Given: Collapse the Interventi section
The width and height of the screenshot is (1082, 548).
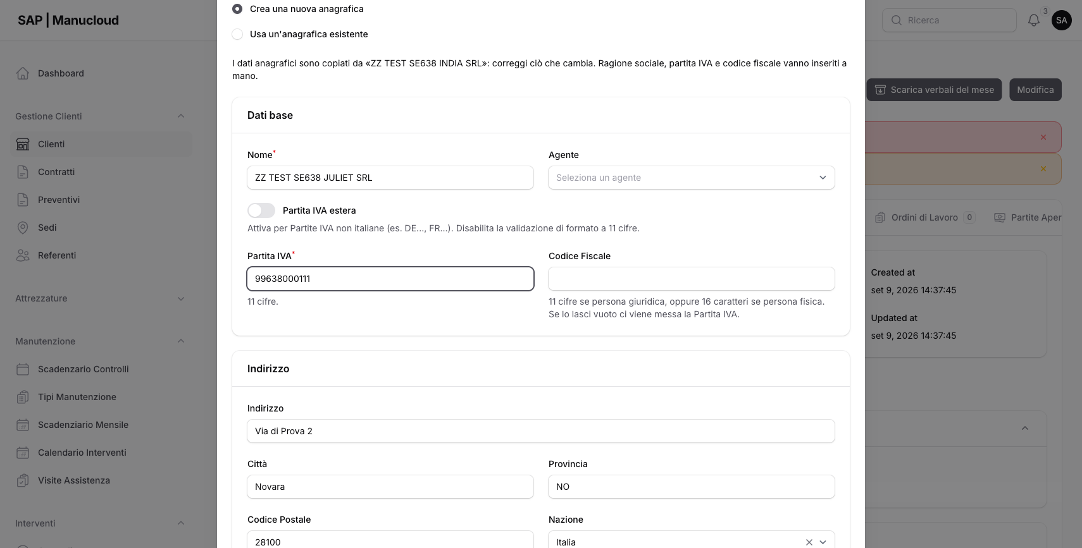Looking at the screenshot, I should click(x=181, y=523).
